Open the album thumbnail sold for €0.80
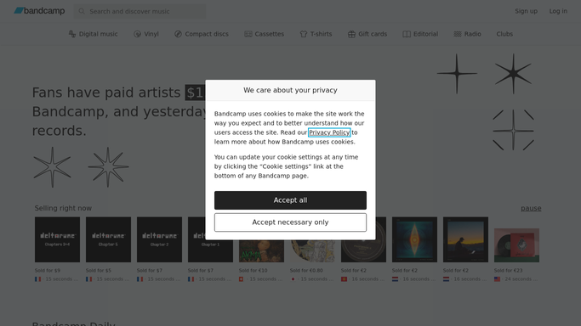This screenshot has width=581, height=326. tap(312, 251)
